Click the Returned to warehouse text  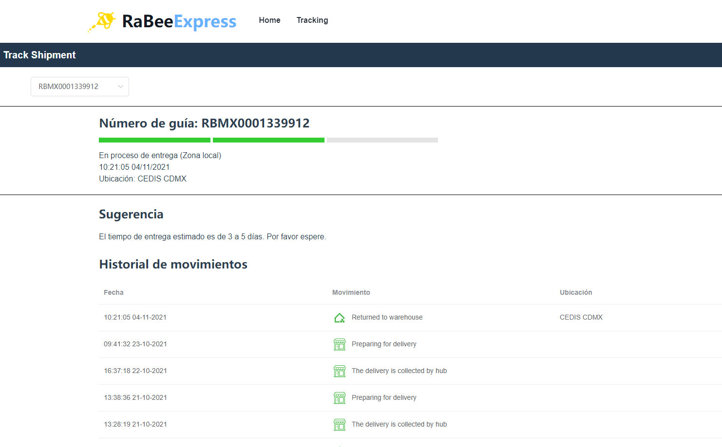[387, 317]
